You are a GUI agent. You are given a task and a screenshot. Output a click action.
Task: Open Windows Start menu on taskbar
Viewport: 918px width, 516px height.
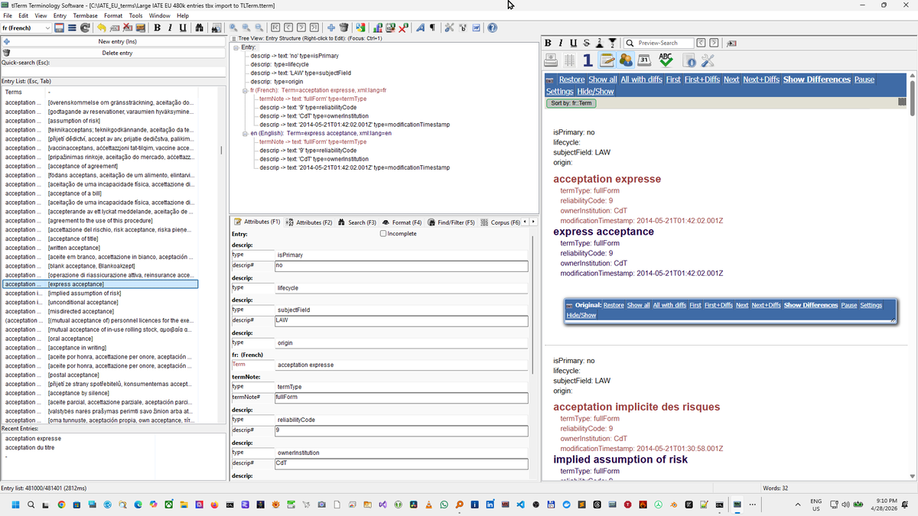click(15, 505)
